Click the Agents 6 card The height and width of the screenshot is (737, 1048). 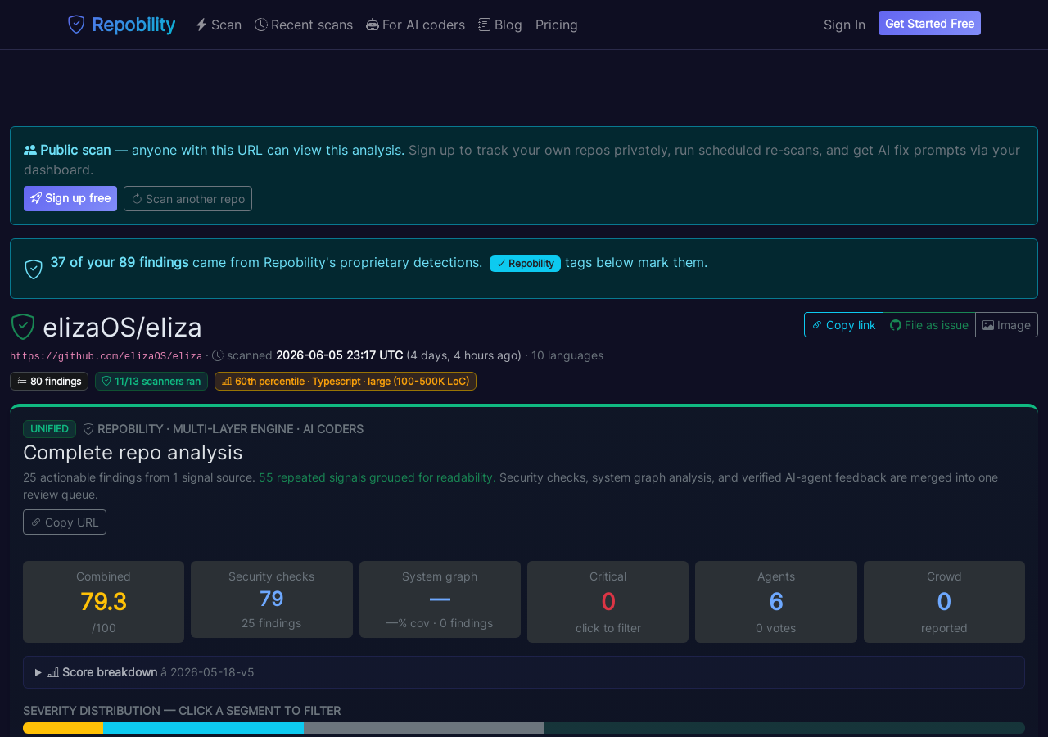tap(776, 602)
